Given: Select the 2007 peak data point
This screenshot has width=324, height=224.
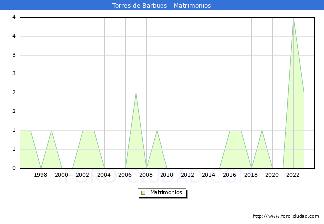Looking at the screenshot, I should 136,93.
